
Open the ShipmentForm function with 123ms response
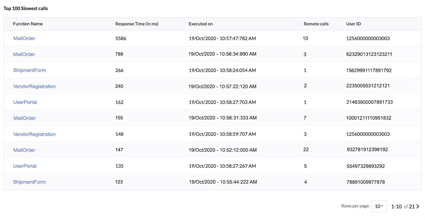pos(29,182)
